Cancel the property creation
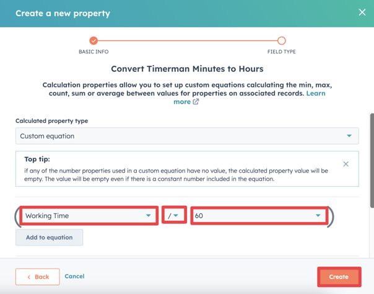 click(74, 276)
